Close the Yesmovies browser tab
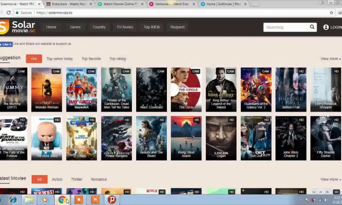This screenshot has height=205, width=342. [x=194, y=4]
